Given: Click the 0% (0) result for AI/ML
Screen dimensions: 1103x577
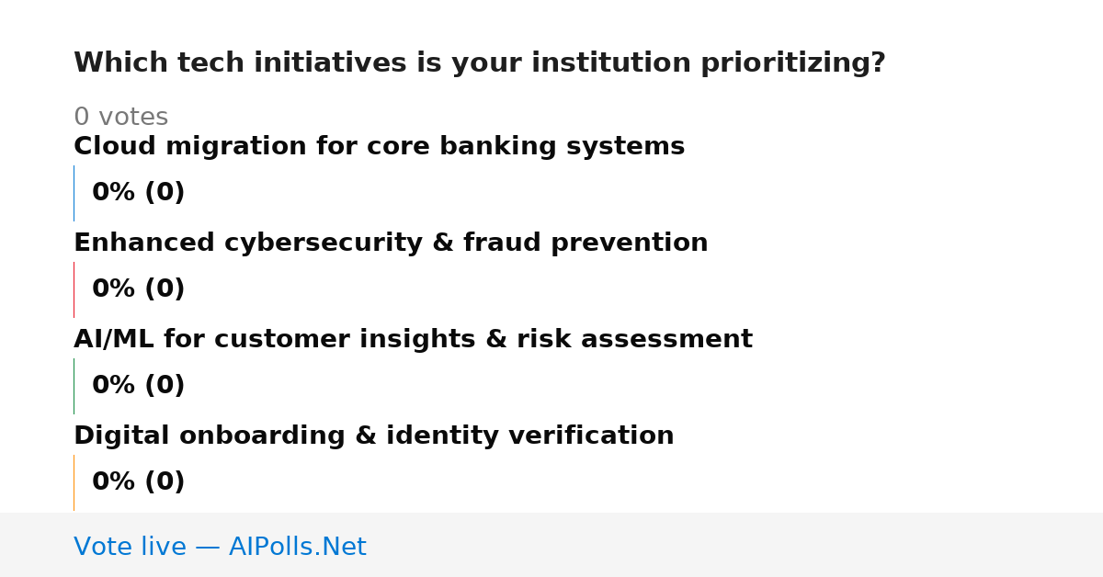Looking at the screenshot, I should (138, 386).
